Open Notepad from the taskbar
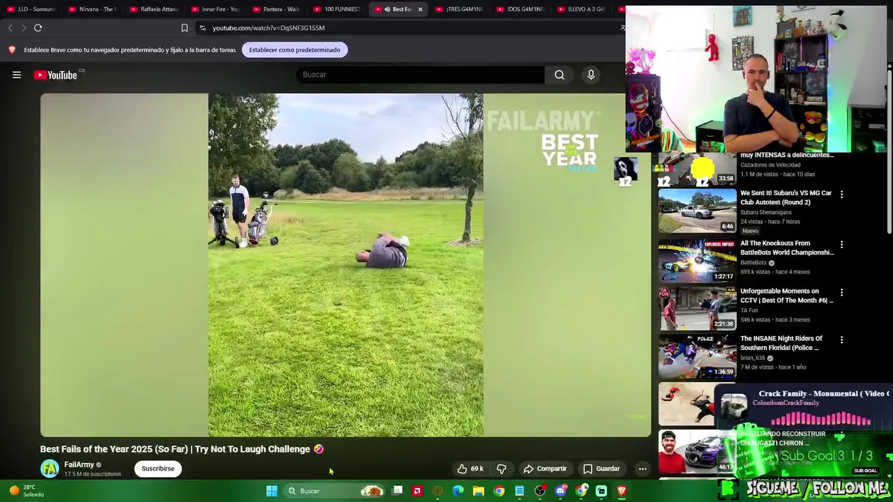Viewport: 893px width, 502px height. coord(519,491)
